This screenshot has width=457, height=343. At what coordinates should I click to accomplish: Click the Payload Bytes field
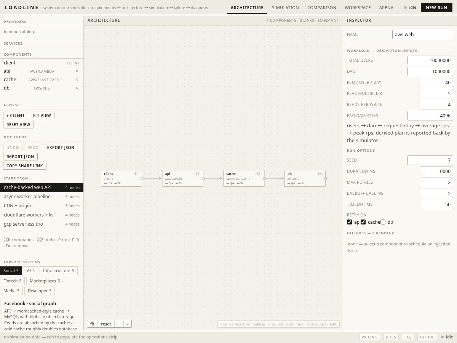tap(430, 115)
